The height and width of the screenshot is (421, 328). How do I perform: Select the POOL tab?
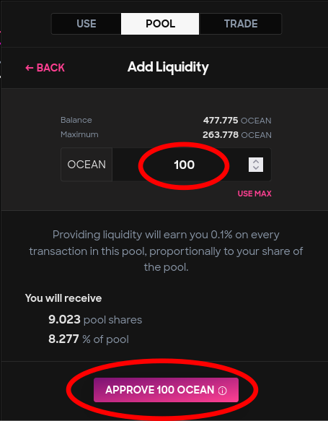pos(160,24)
